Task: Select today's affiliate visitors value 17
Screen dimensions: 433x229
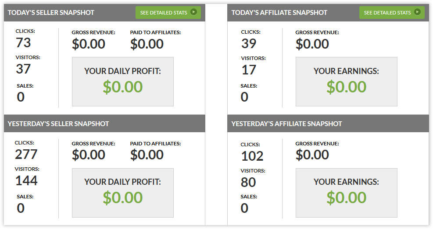Action: [248, 70]
